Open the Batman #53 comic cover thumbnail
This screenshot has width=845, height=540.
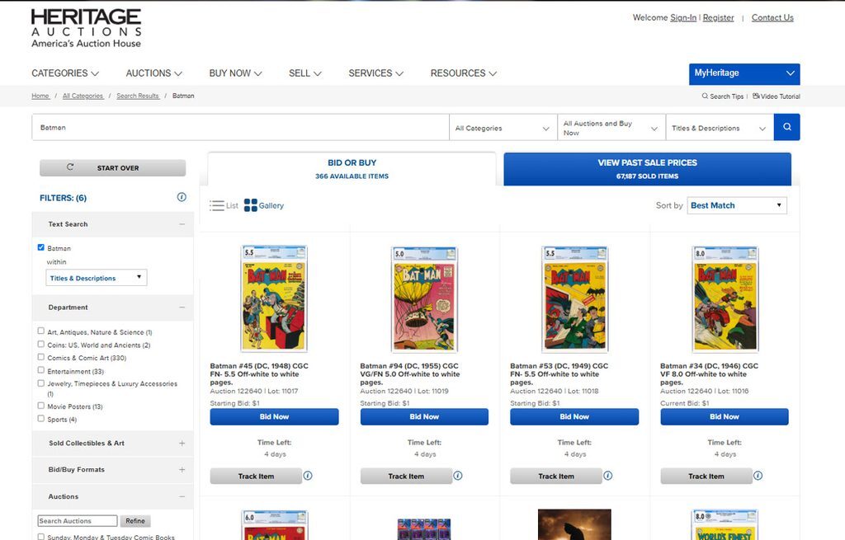pos(574,298)
